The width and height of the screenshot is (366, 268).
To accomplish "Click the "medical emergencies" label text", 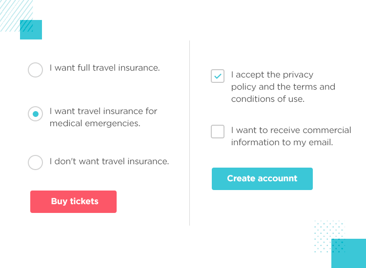I will click(x=95, y=124).
